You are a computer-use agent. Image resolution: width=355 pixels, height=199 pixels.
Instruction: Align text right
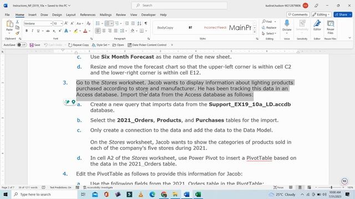coord(110,31)
